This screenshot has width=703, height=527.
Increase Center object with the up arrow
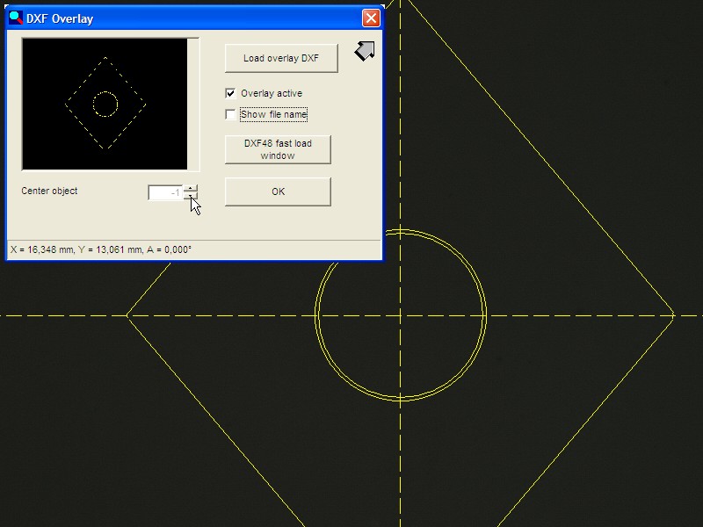point(191,188)
